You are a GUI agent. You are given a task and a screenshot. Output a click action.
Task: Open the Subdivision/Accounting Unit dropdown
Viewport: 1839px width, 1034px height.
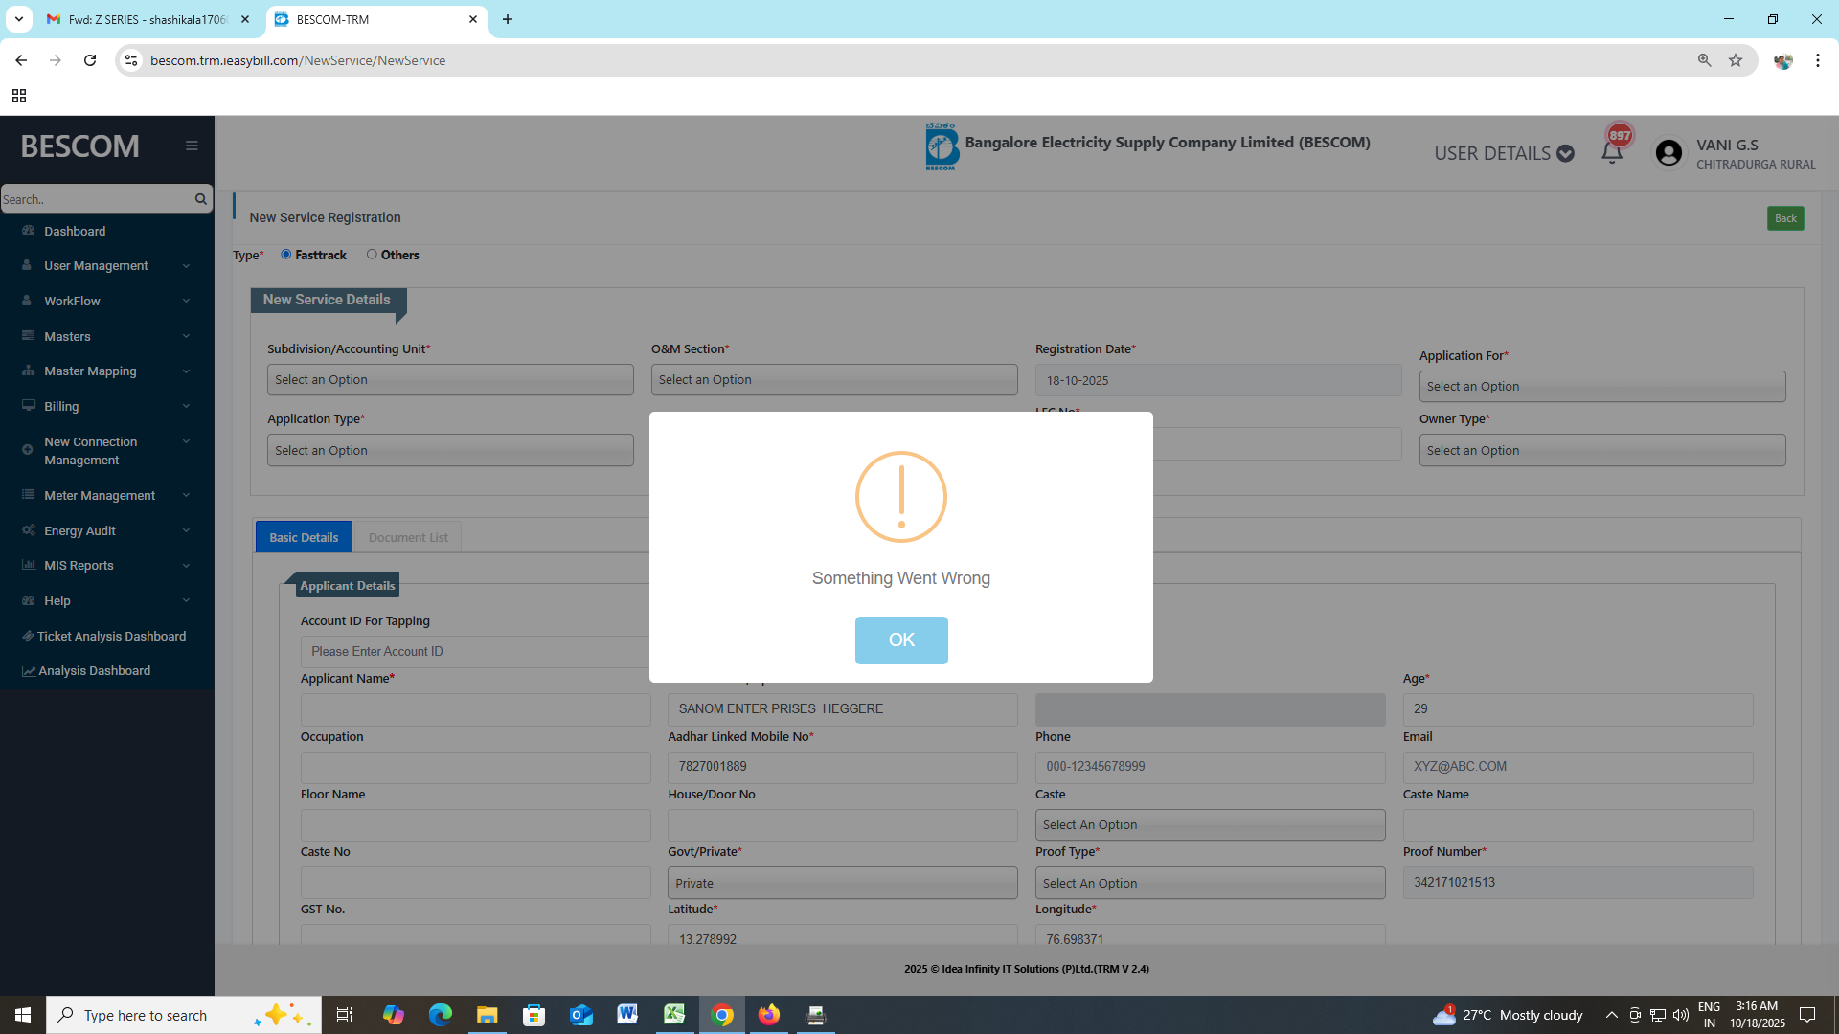pos(450,380)
